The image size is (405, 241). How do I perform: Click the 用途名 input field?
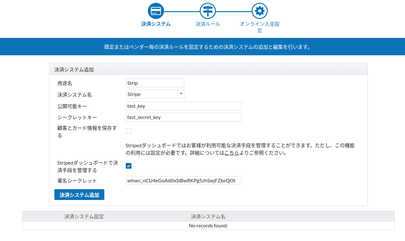155,83
